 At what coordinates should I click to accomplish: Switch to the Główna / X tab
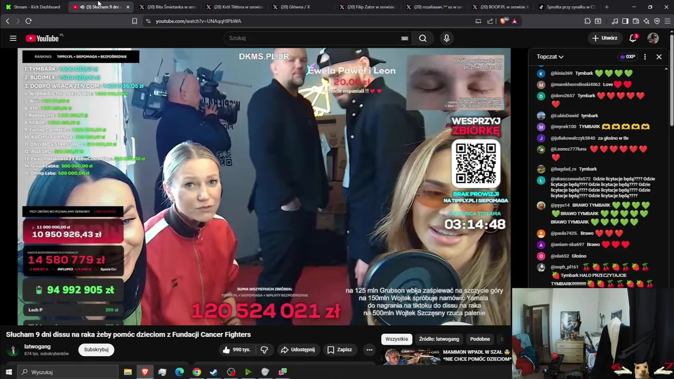300,7
